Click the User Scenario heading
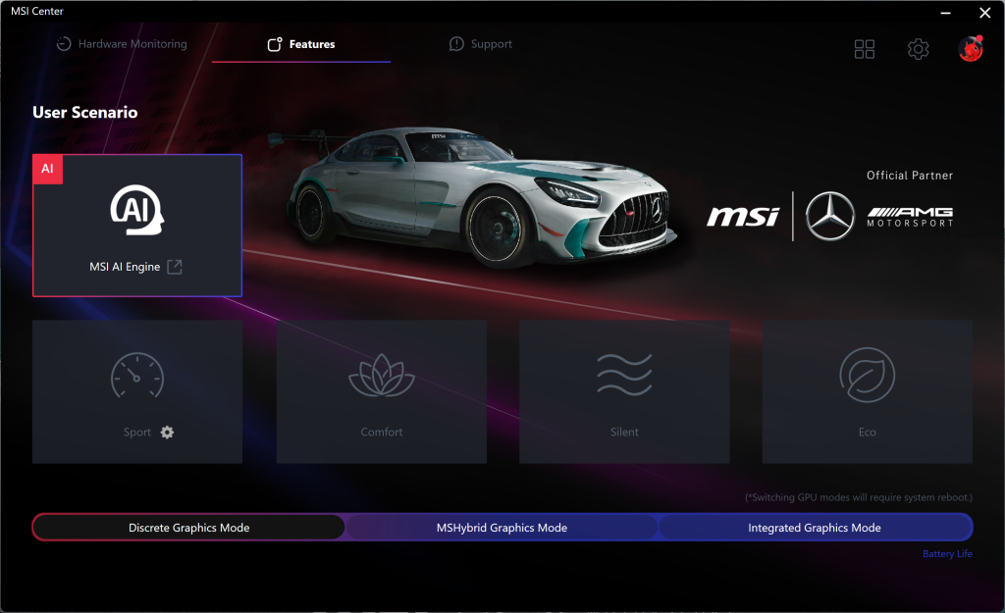The width and height of the screenshot is (1005, 613). pos(85,113)
